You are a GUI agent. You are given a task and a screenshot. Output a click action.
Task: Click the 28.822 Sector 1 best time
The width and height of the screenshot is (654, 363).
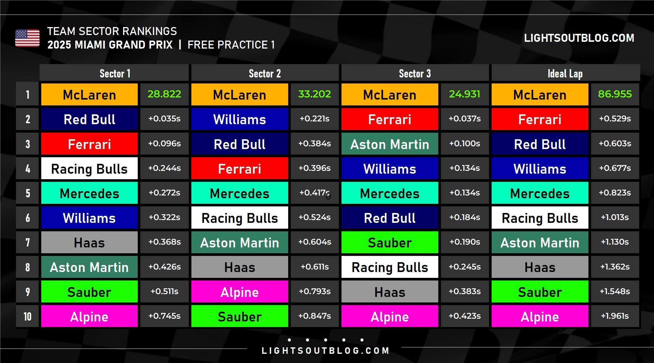click(164, 94)
